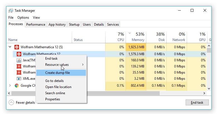Click the Task Manager title bar icon

tap(11, 11)
